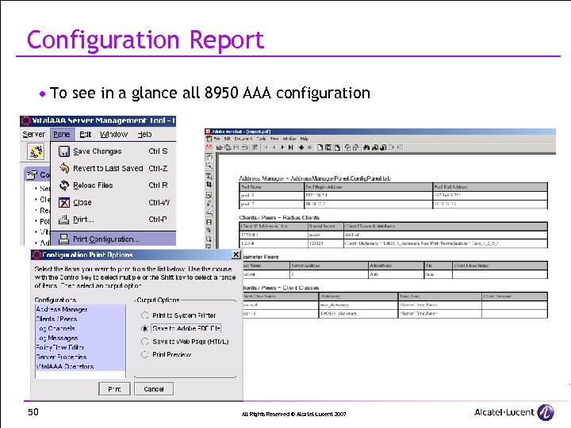Choose Print... menu entry
Viewport: 571px width, 428px height.
113,220
